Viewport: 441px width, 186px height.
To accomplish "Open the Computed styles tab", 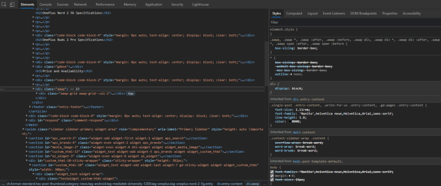I will point(294,13).
